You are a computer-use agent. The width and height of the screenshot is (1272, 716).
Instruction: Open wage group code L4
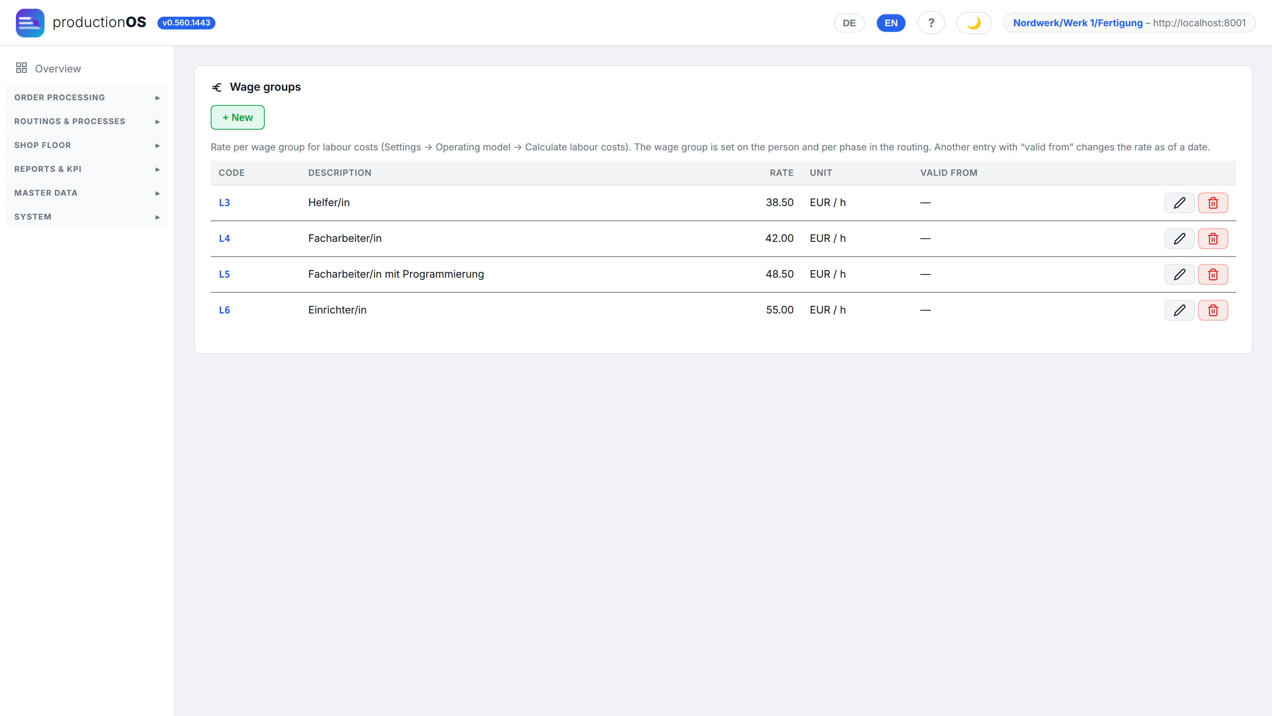(224, 238)
